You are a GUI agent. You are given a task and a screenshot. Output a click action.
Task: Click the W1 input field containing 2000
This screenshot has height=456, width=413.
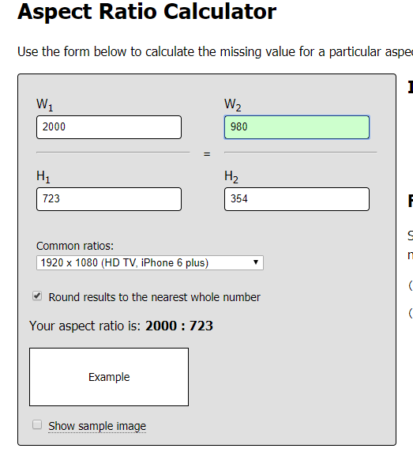coord(109,127)
